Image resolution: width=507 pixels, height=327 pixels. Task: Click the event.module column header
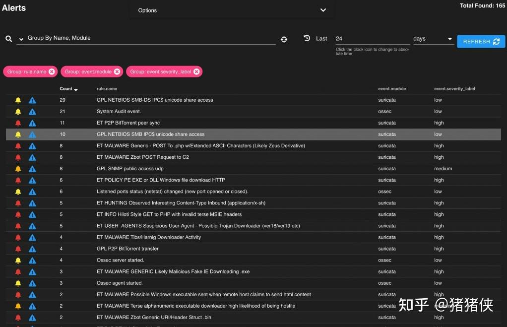click(x=392, y=89)
